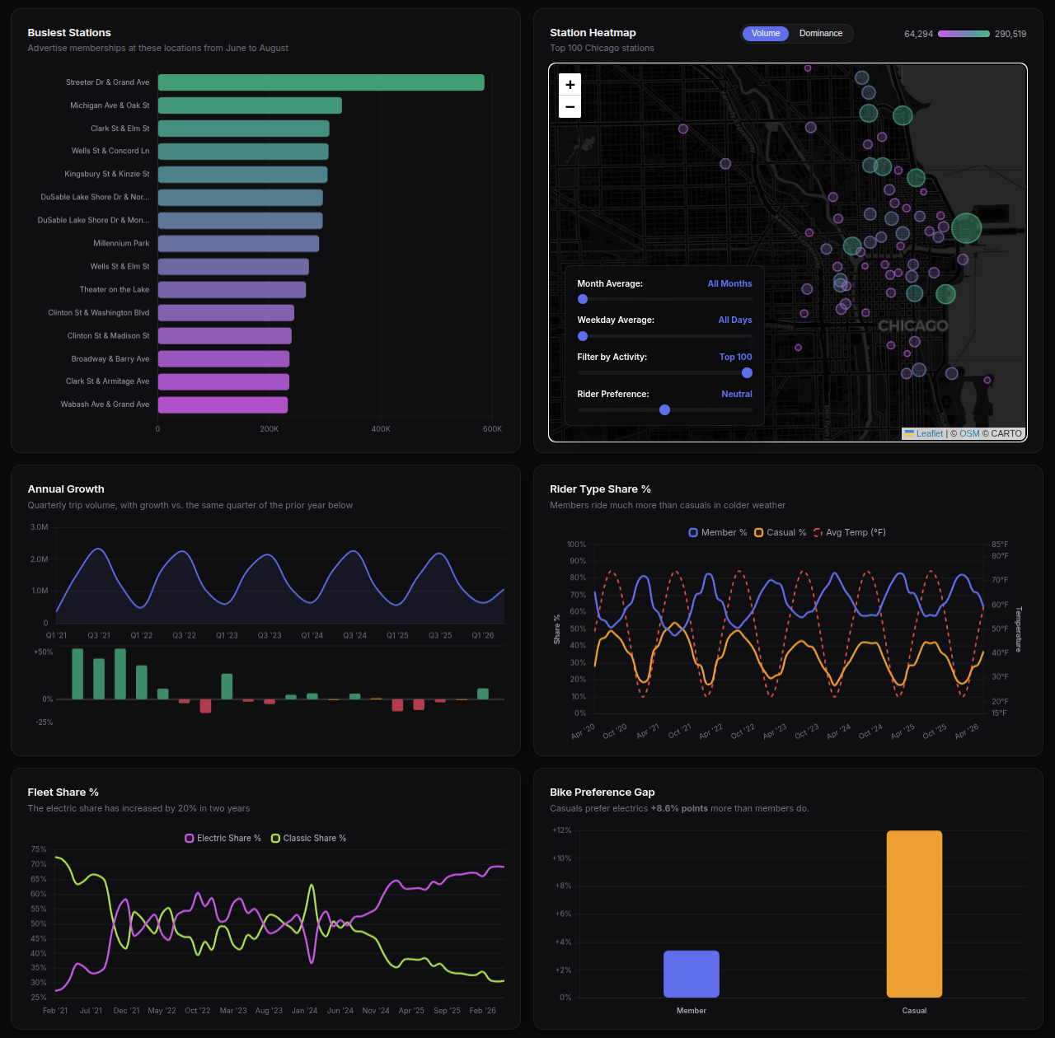Click the 'Top 100 Chicago stations' subtitle
Screen dimensions: 1055x1038
tap(602, 48)
